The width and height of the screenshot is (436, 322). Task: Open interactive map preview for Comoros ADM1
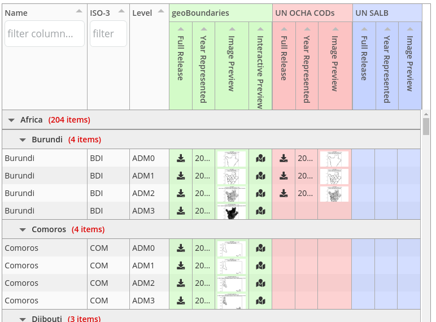pyautogui.click(x=260, y=266)
